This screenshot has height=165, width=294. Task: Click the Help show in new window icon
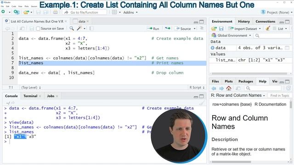click(238, 88)
